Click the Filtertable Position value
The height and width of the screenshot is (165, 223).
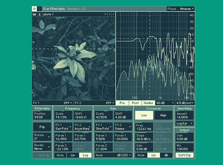(42, 115)
